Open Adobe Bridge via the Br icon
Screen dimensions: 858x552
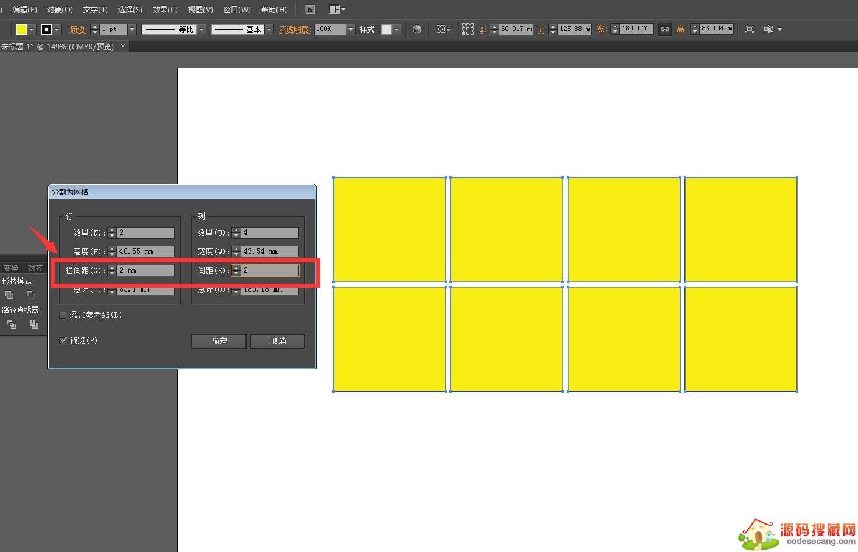point(310,10)
